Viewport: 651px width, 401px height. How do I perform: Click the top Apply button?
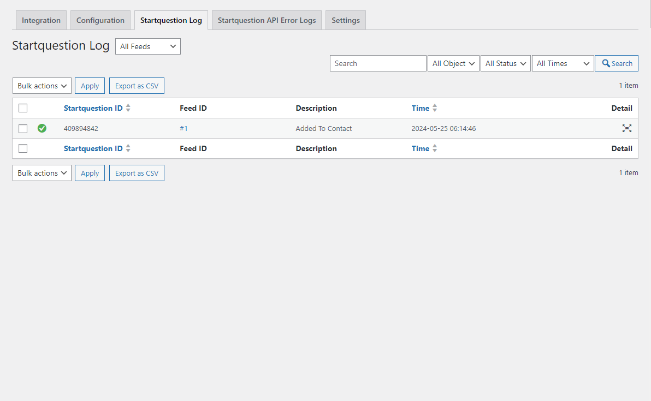click(x=90, y=86)
